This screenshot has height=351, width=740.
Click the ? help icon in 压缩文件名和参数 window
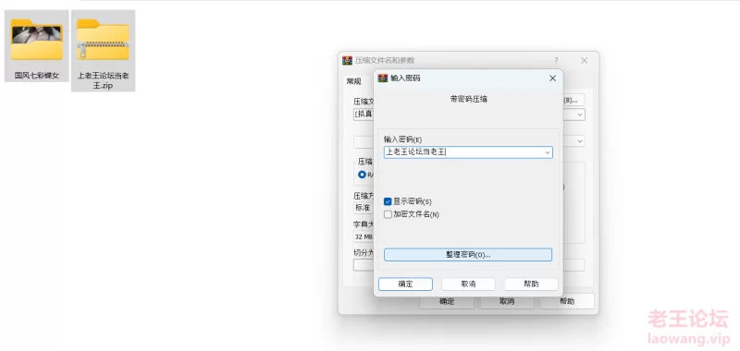pos(556,60)
